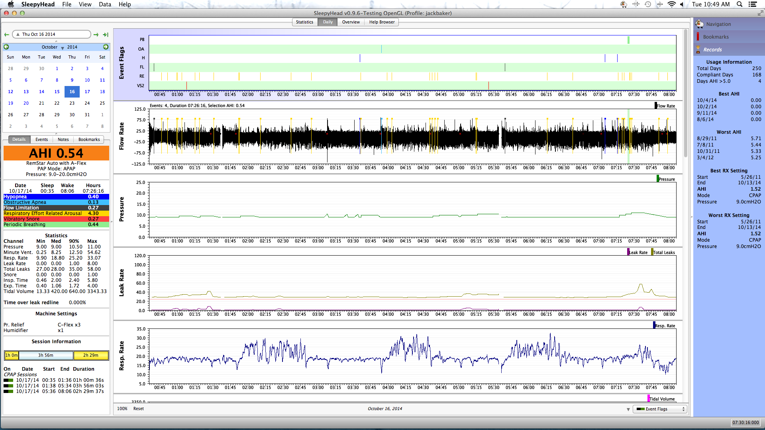765x430 pixels.
Task: Open Time Machine menu bar icon
Action: point(648,4)
